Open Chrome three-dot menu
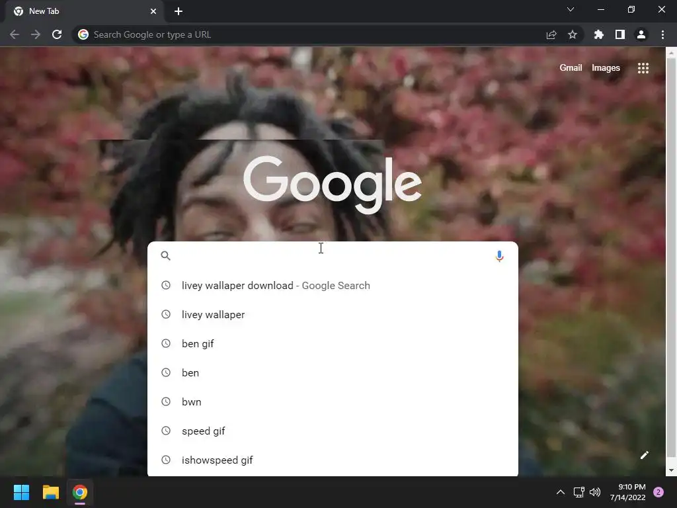Screen dimensions: 677x508 tap(662, 34)
